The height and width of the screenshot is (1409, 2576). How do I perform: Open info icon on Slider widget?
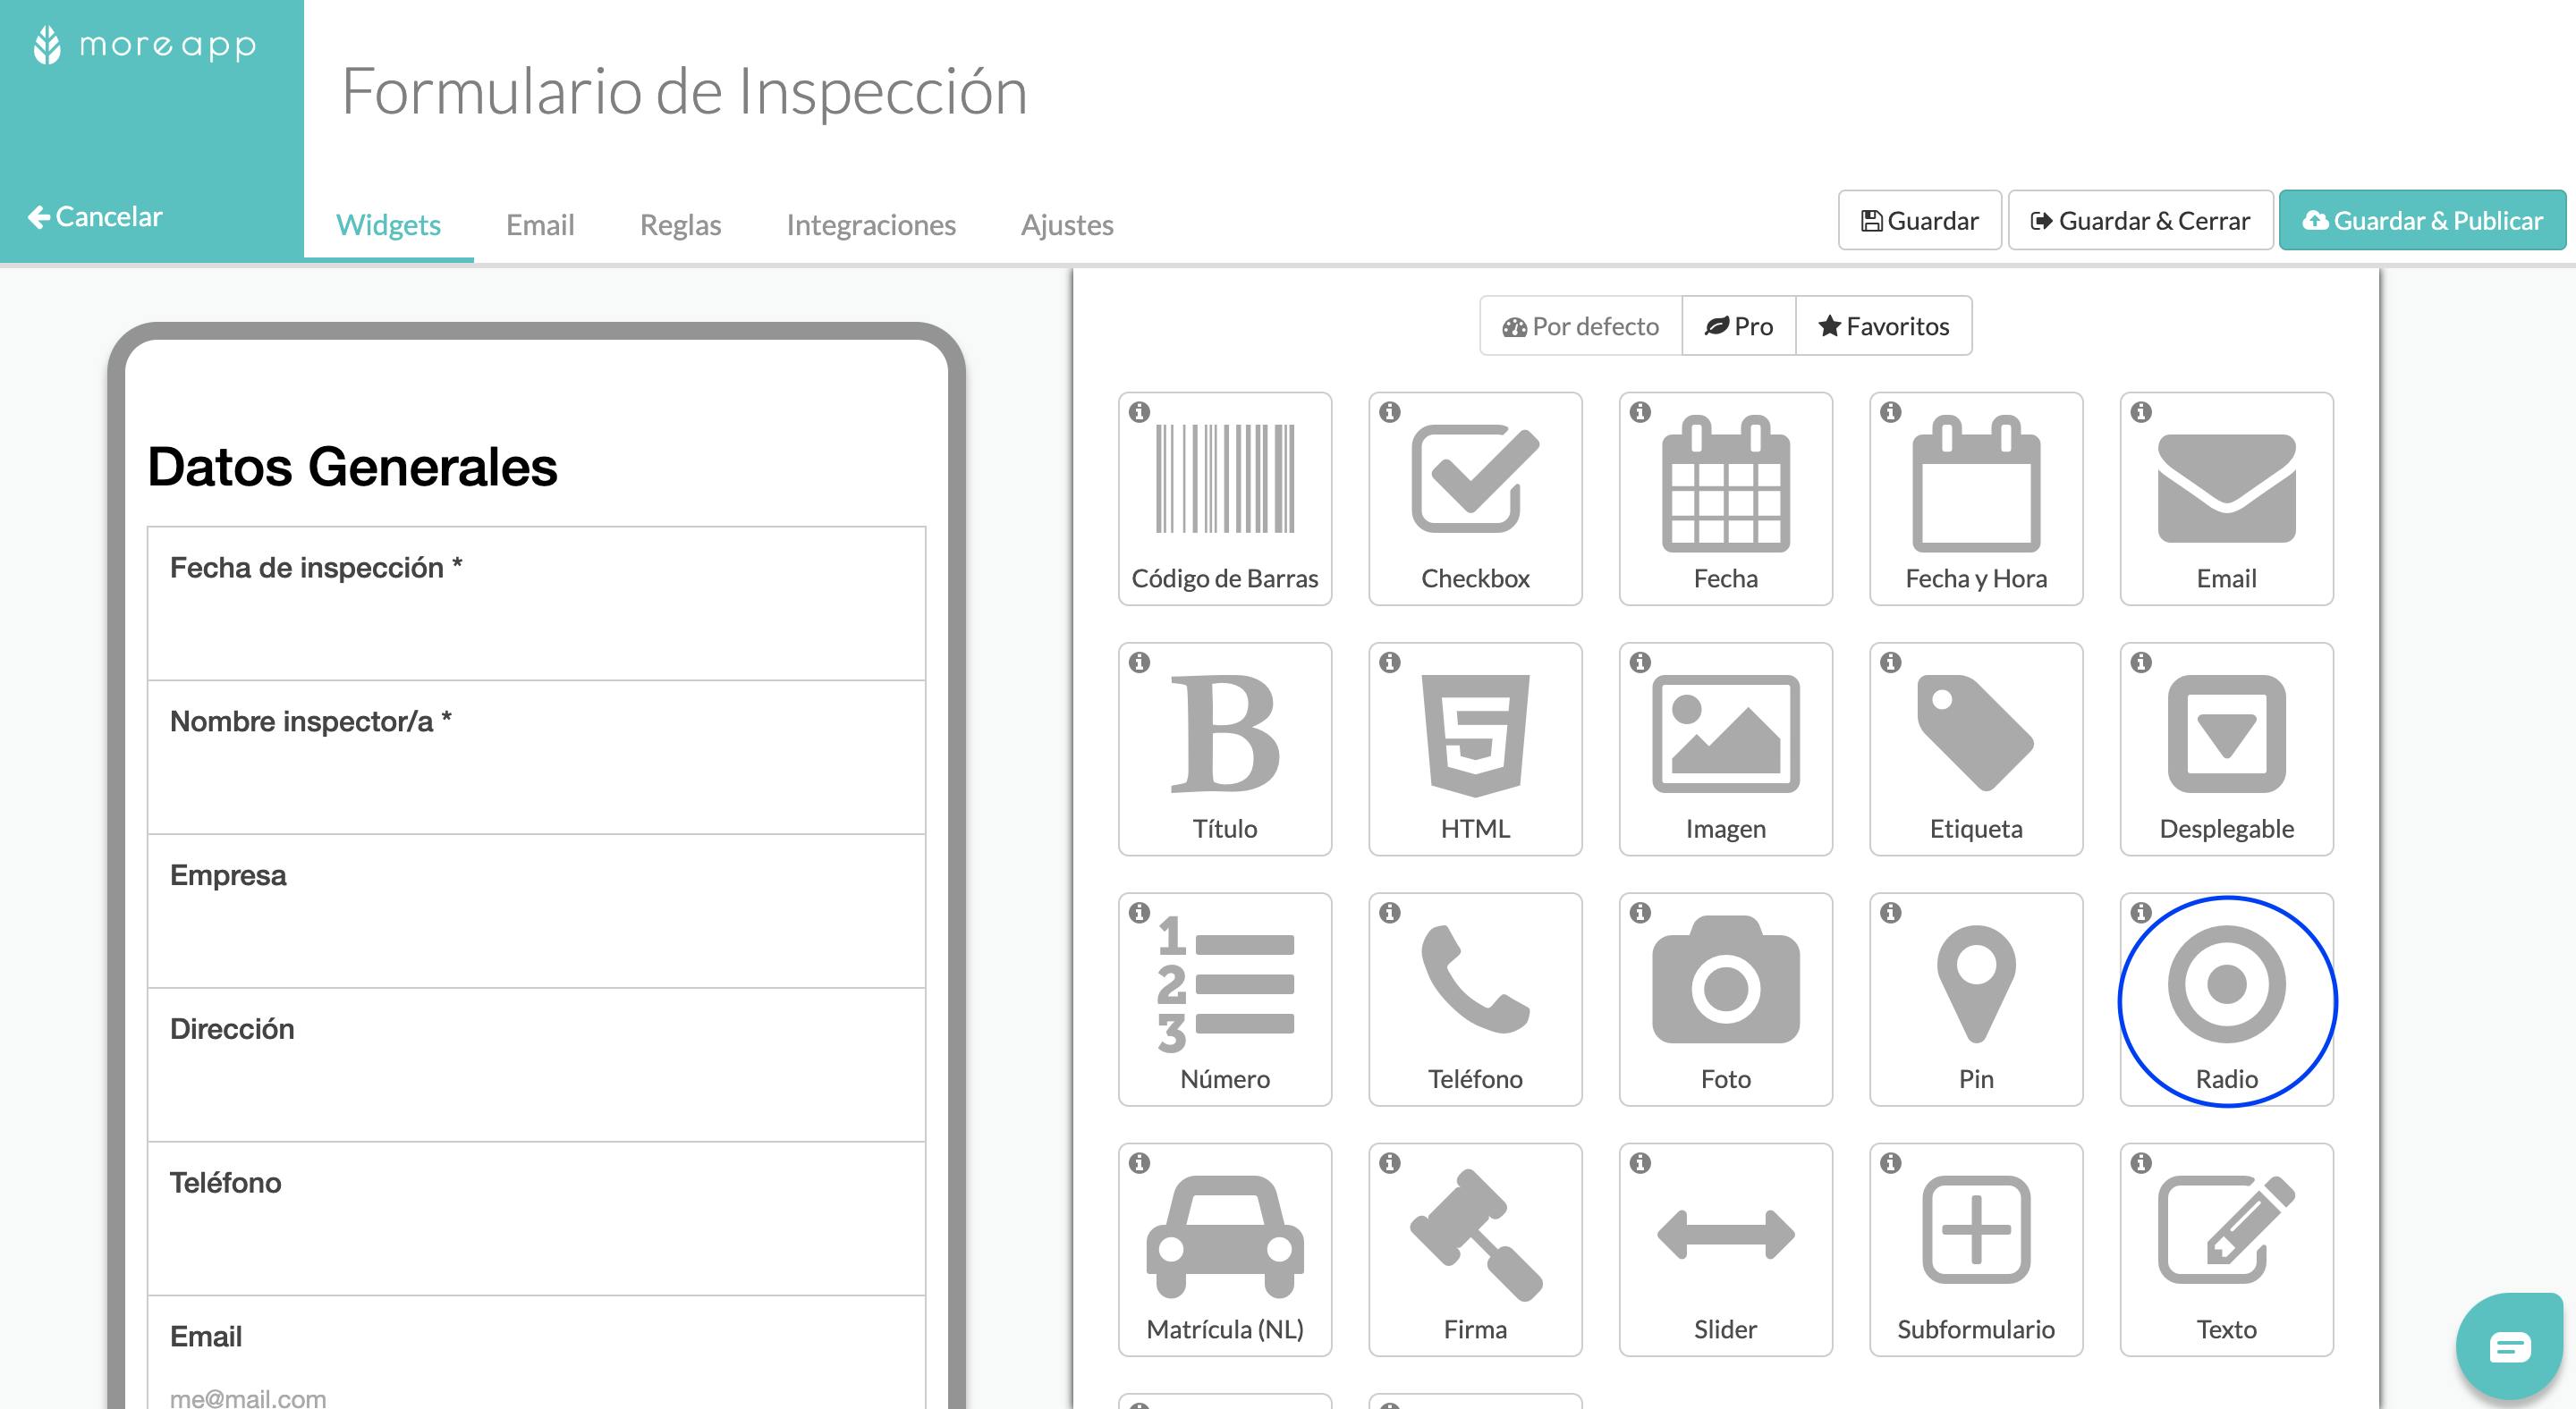(x=1640, y=1162)
